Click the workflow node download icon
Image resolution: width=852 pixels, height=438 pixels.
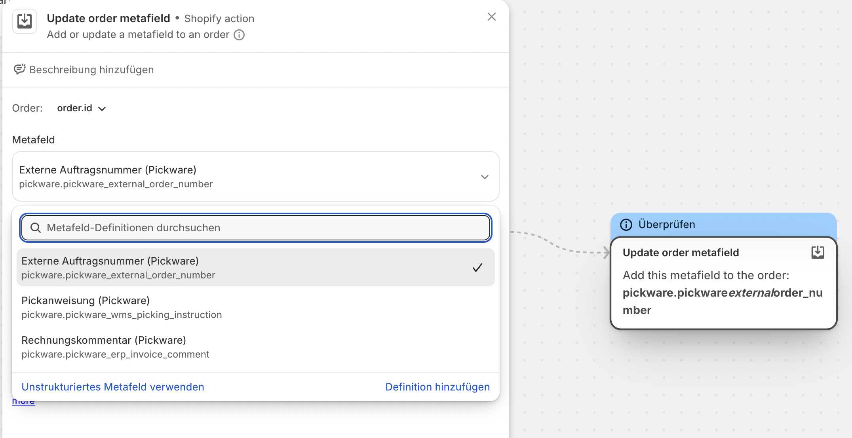pos(818,252)
